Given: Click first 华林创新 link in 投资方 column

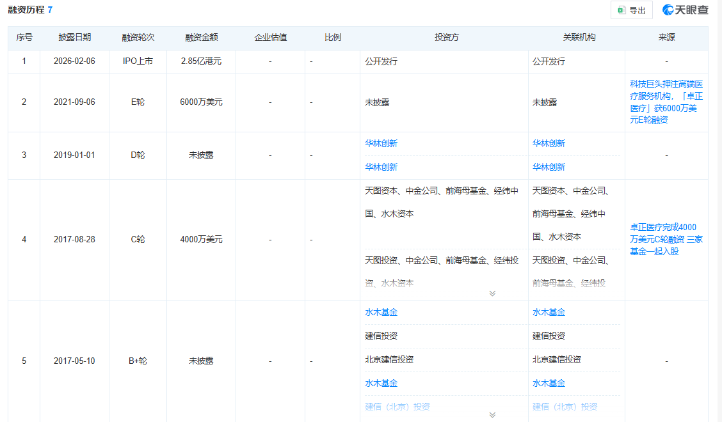Looking at the screenshot, I should pos(381,143).
